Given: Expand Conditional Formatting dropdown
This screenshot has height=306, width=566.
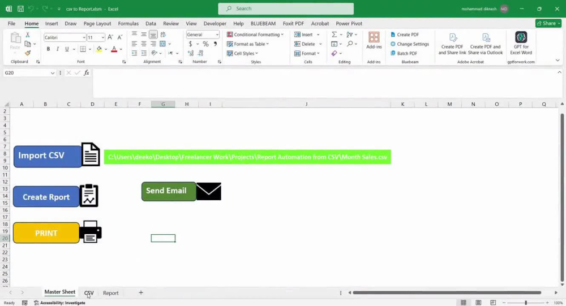Looking at the screenshot, I should coord(282,35).
